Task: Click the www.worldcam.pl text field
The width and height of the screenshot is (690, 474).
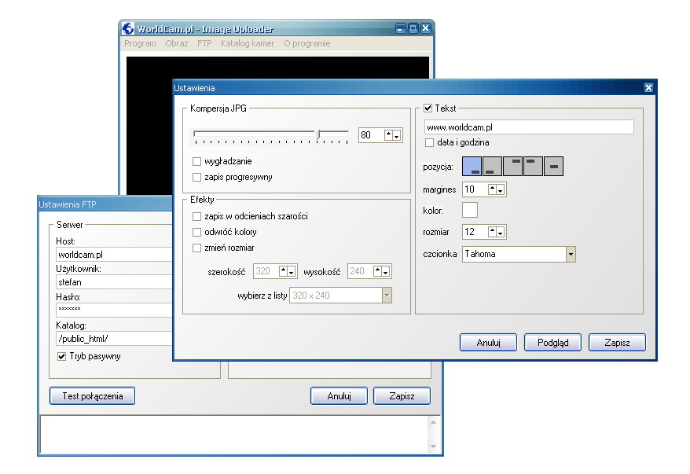Action: click(528, 127)
